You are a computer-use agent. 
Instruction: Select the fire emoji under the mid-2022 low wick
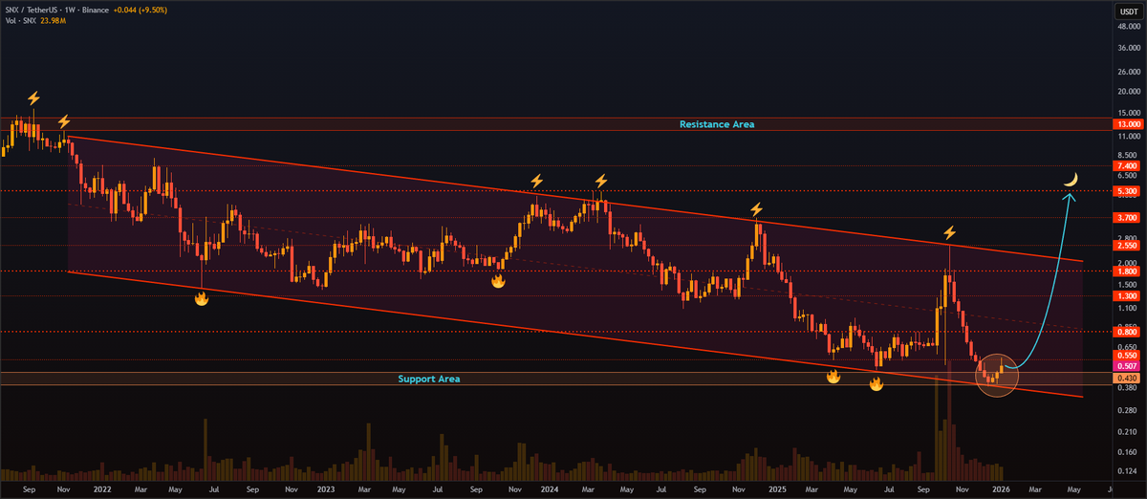click(x=202, y=298)
